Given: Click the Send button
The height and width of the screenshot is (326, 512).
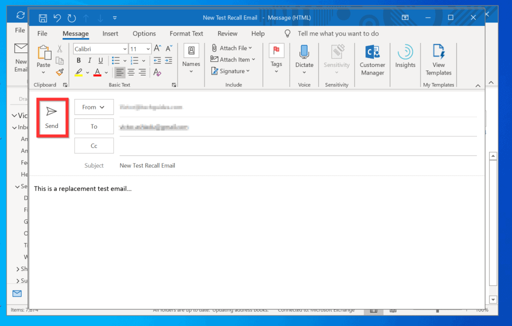Looking at the screenshot, I should 52,117.
